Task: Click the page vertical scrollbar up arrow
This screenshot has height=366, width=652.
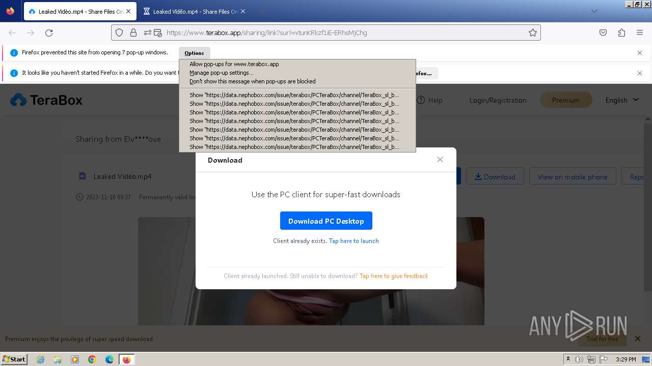Action: point(648,118)
